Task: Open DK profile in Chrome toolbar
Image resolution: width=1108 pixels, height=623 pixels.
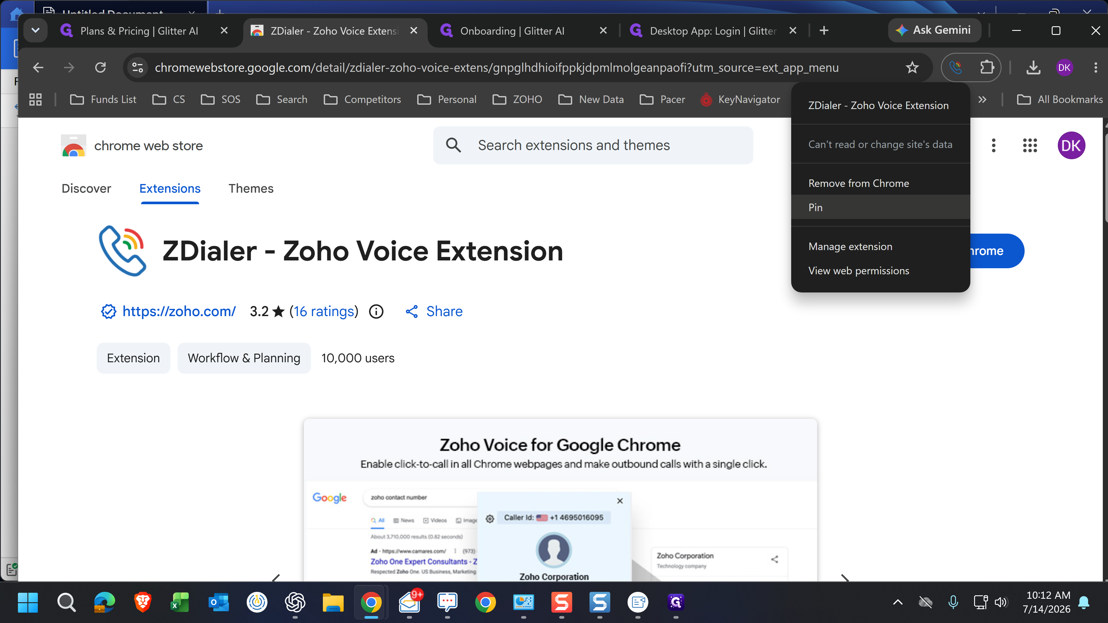Action: (x=1064, y=67)
